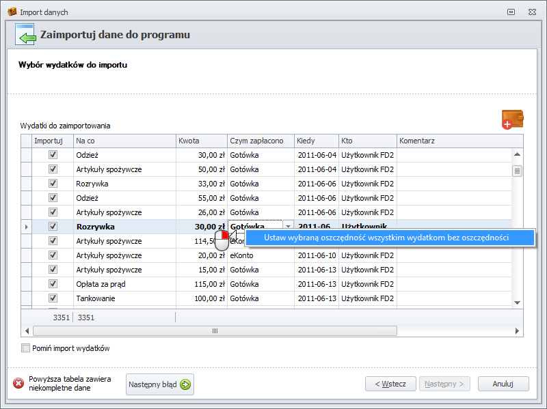Uncheck import for the Rozrywka 33,00 zł row
The width and height of the screenshot is (547, 409).
pos(53,184)
